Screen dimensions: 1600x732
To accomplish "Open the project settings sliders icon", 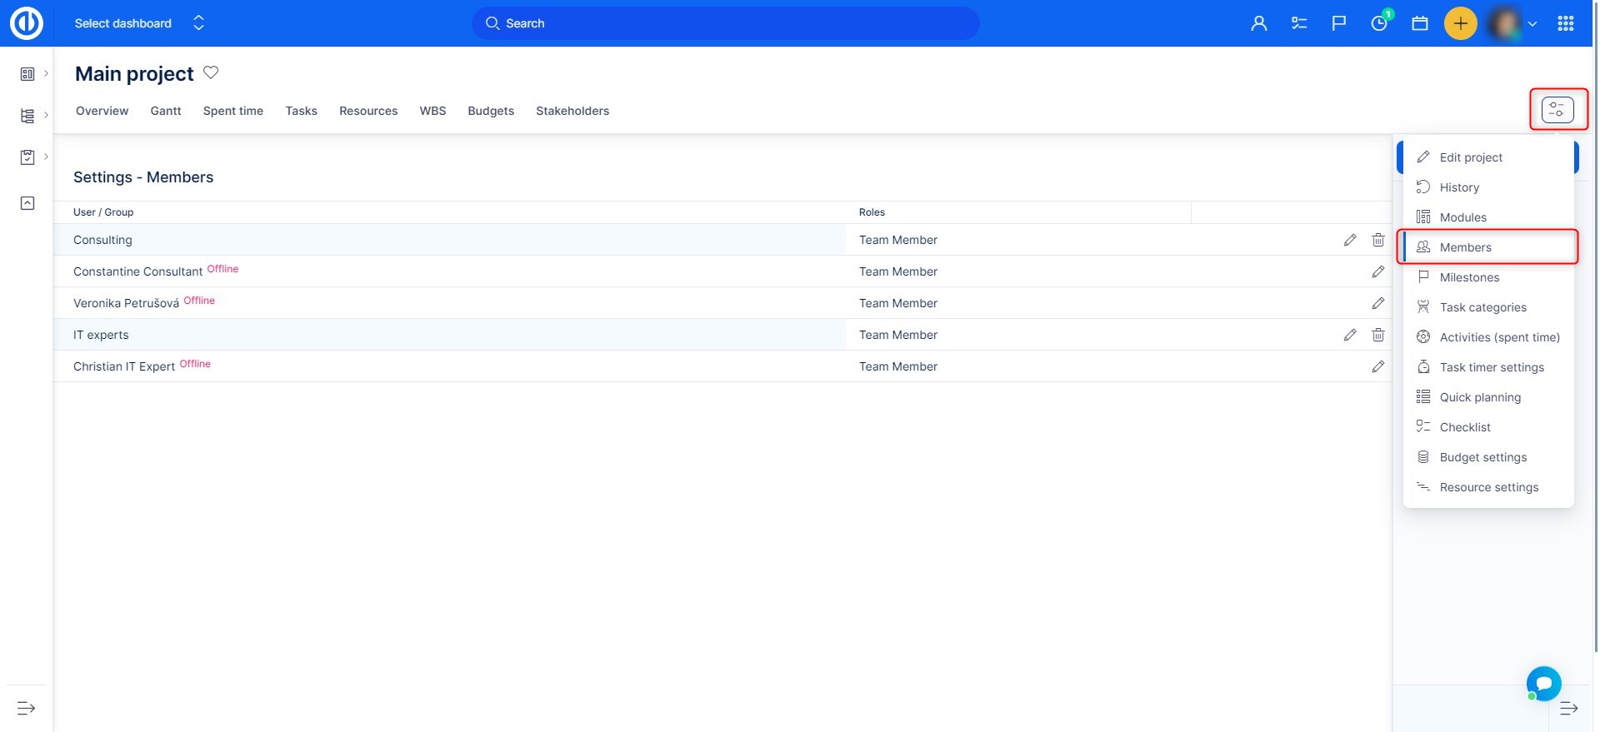I will 1557,110.
